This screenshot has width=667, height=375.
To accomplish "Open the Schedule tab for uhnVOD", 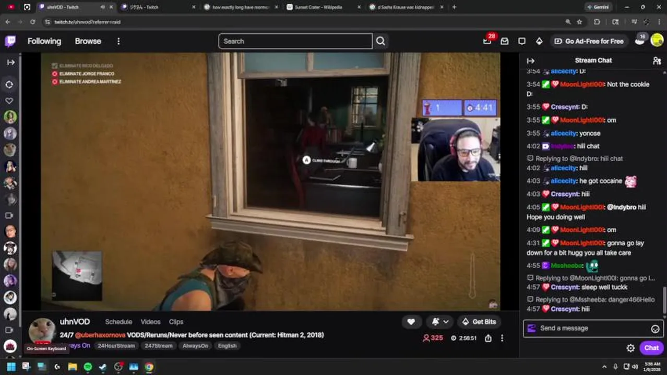I will (118, 322).
